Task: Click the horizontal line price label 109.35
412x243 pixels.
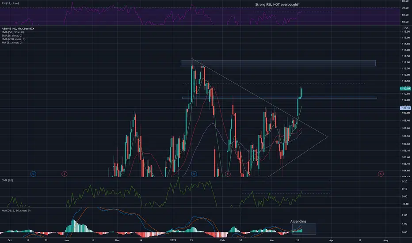Action: click(406, 108)
